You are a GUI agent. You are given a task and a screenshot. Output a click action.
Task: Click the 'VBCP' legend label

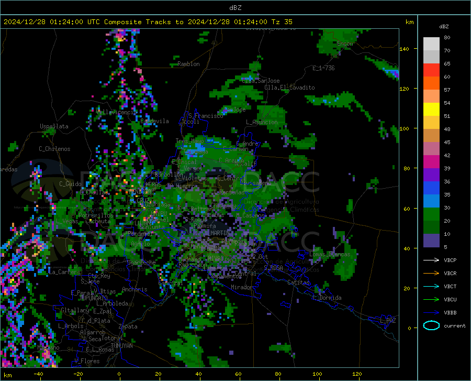click(450, 260)
